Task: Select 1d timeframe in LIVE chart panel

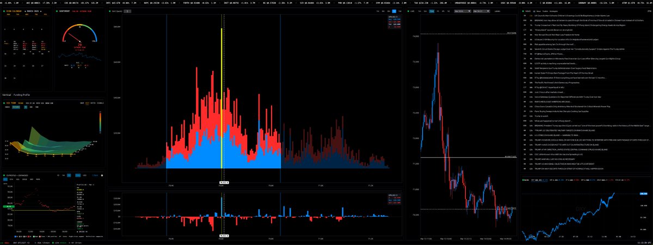Action: tap(448, 11)
